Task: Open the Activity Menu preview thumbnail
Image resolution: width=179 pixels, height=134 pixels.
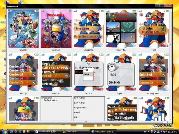Action: pyautogui.click(x=154, y=72)
